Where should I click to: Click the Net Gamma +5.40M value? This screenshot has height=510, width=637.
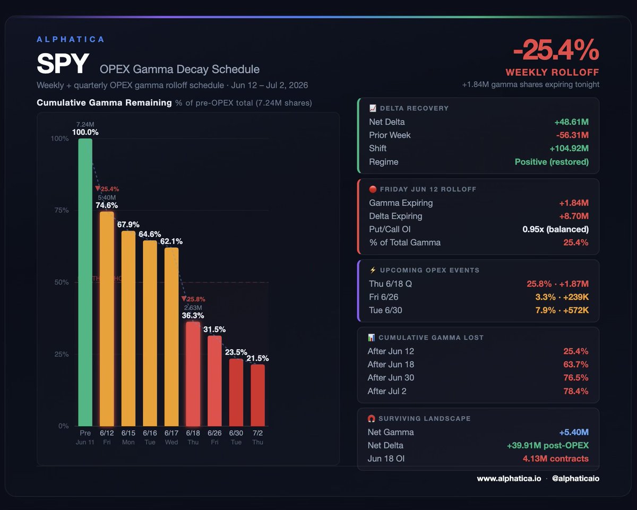tap(574, 432)
